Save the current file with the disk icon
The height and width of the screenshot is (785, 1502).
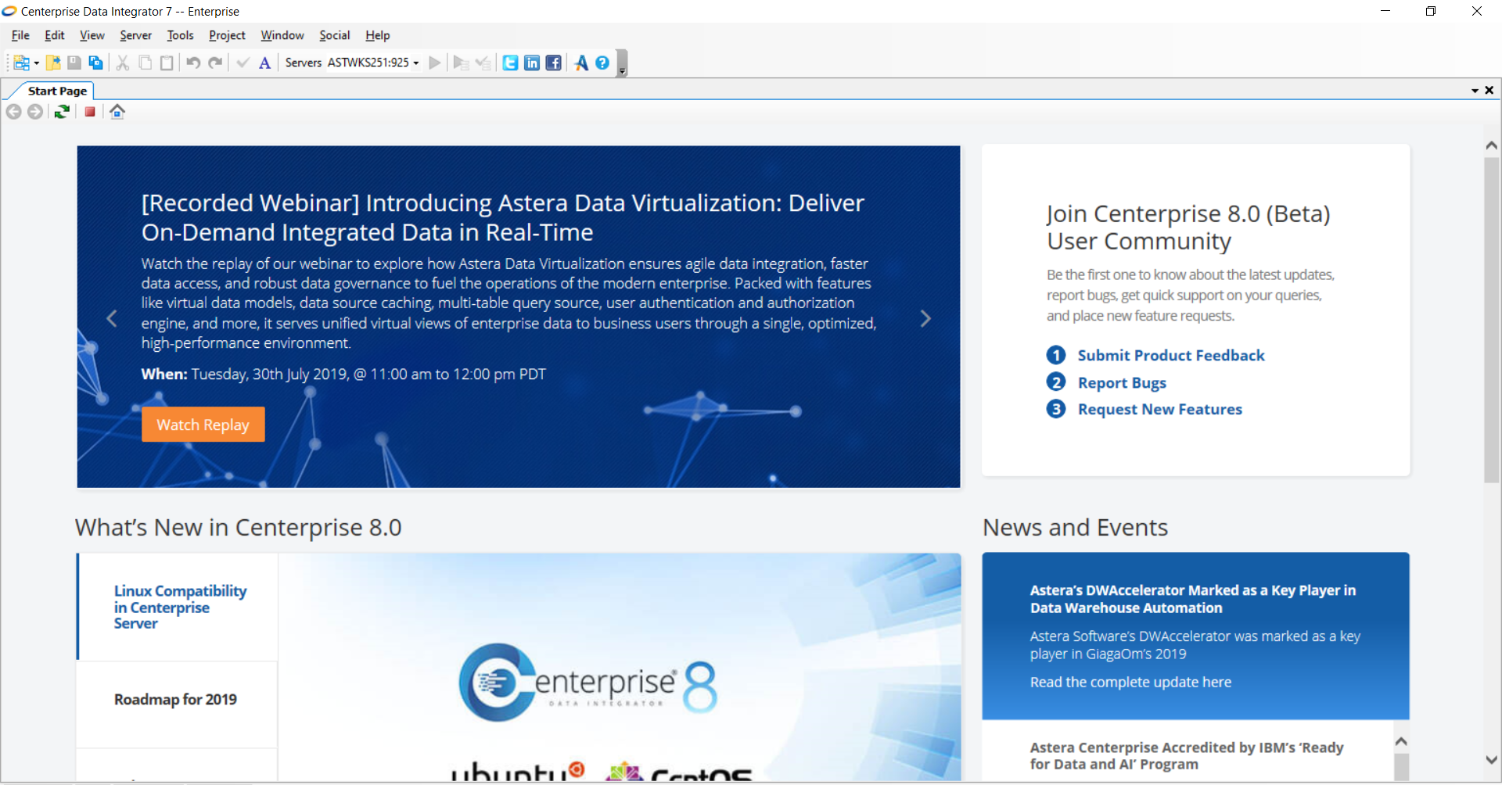[x=74, y=63]
